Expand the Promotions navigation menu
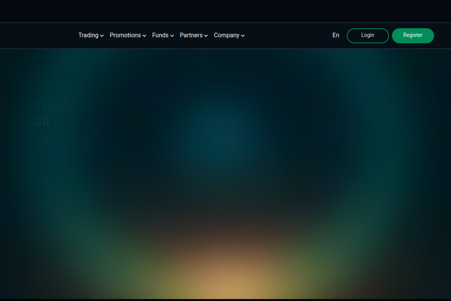Image resolution: width=451 pixels, height=301 pixels. (x=125, y=35)
